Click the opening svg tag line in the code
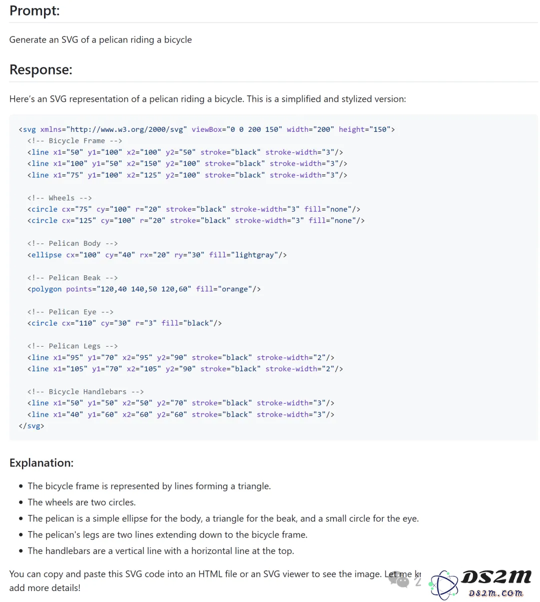This screenshot has width=540, height=602. (206, 129)
